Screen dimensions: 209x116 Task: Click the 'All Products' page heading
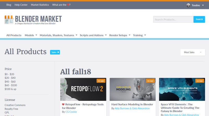(26, 52)
